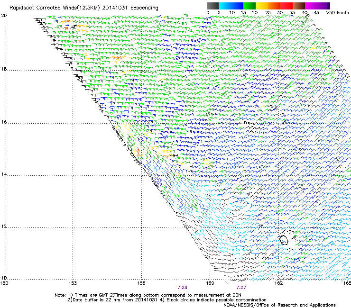Image resolution: width=351 pixels, height=308 pixels.
Task: Click the '30' legend speed label
Action: [x=280, y=13]
